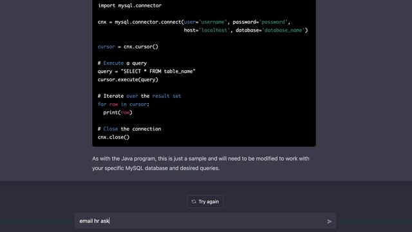This screenshot has height=232, width=412.
Task: Click the 'cnx.close()' line
Action: point(113,137)
